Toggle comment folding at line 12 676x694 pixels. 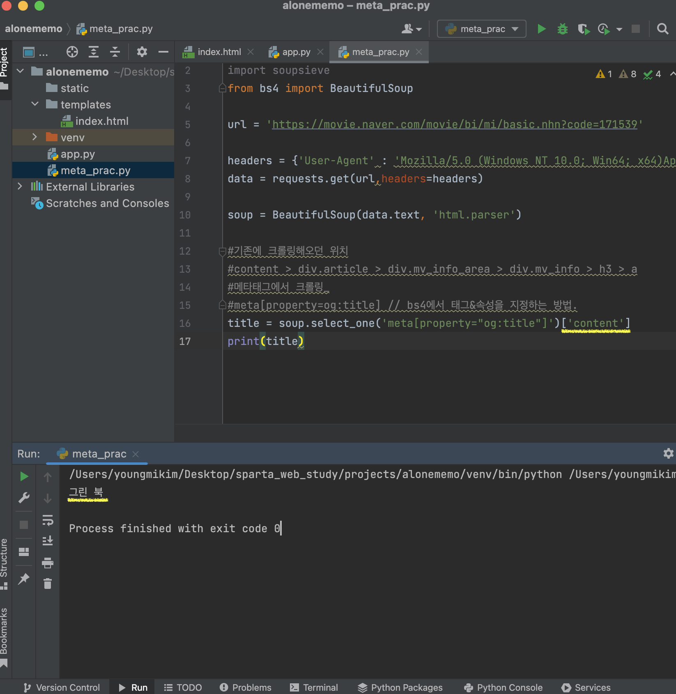point(222,251)
